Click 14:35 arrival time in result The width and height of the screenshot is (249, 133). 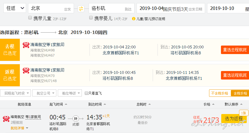[94, 117]
